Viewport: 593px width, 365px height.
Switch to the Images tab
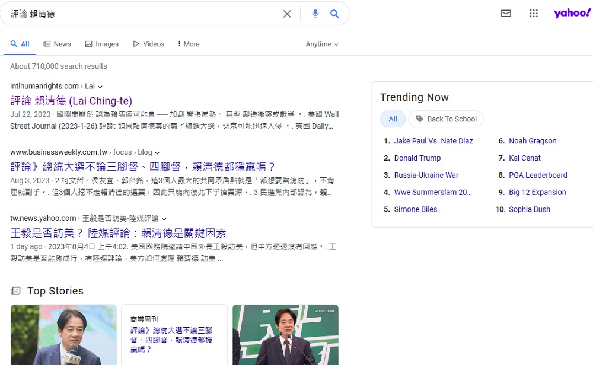click(101, 44)
